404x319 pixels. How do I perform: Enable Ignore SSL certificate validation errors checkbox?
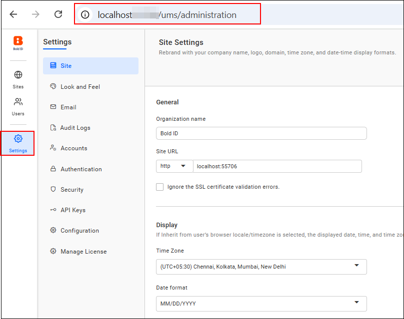point(159,187)
